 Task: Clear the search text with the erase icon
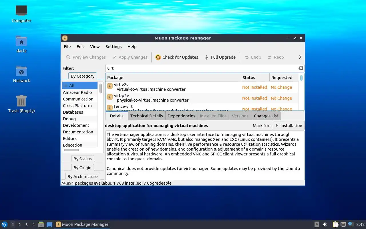(301, 68)
